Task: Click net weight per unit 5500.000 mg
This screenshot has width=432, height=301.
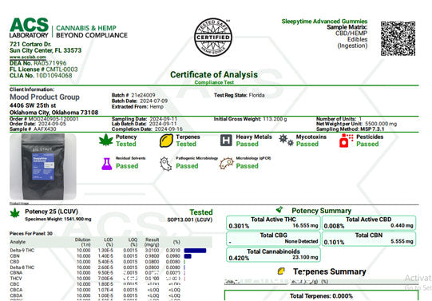Action: pos(381,124)
